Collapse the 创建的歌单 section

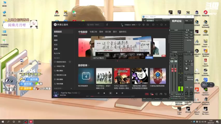(58, 88)
